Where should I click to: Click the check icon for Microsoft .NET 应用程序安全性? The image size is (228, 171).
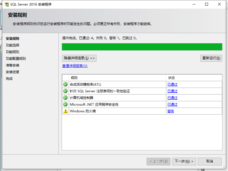coord(65,104)
